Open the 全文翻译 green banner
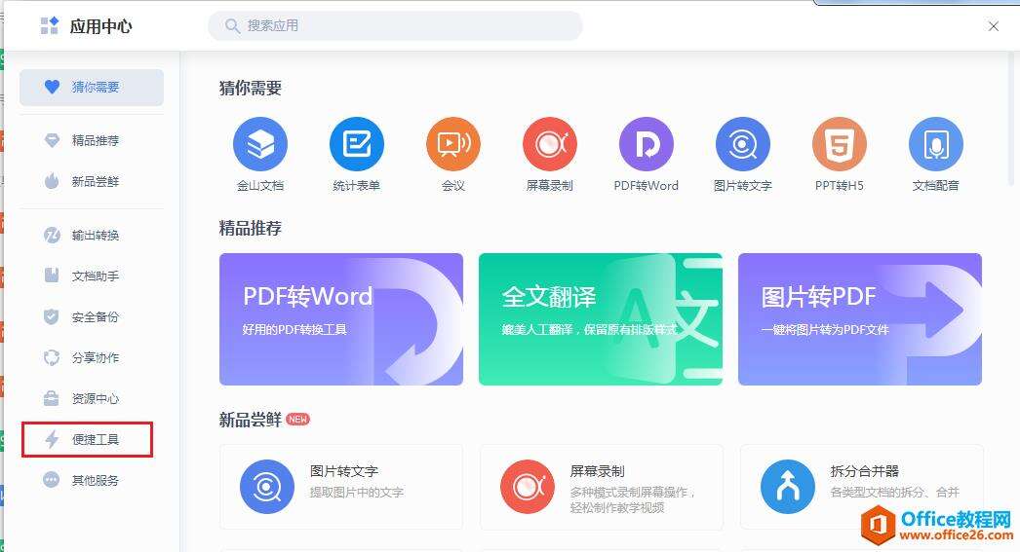This screenshot has height=552, width=1020. pyautogui.click(x=601, y=319)
